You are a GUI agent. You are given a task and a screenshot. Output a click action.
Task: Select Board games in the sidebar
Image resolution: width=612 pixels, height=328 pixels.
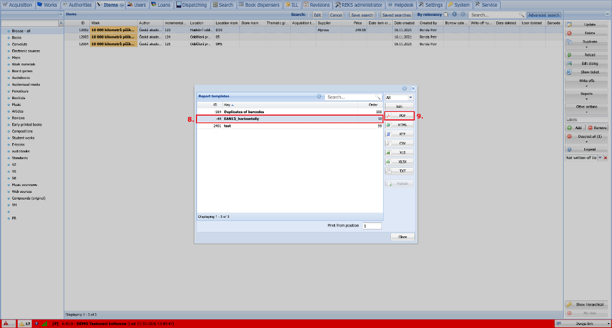[x=22, y=71]
